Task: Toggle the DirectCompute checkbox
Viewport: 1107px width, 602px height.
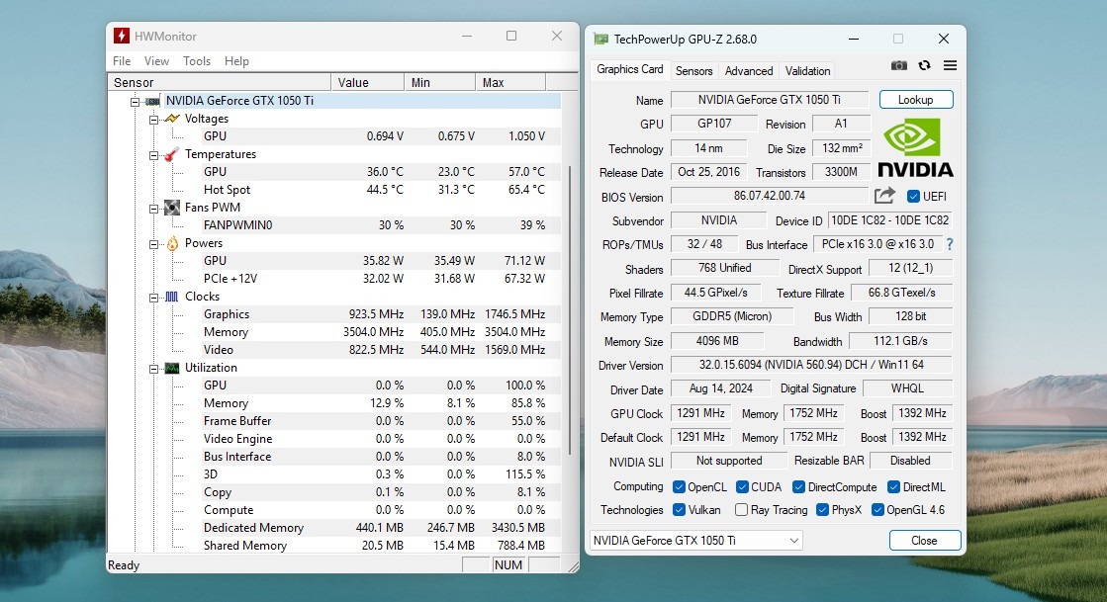Action: [x=798, y=487]
